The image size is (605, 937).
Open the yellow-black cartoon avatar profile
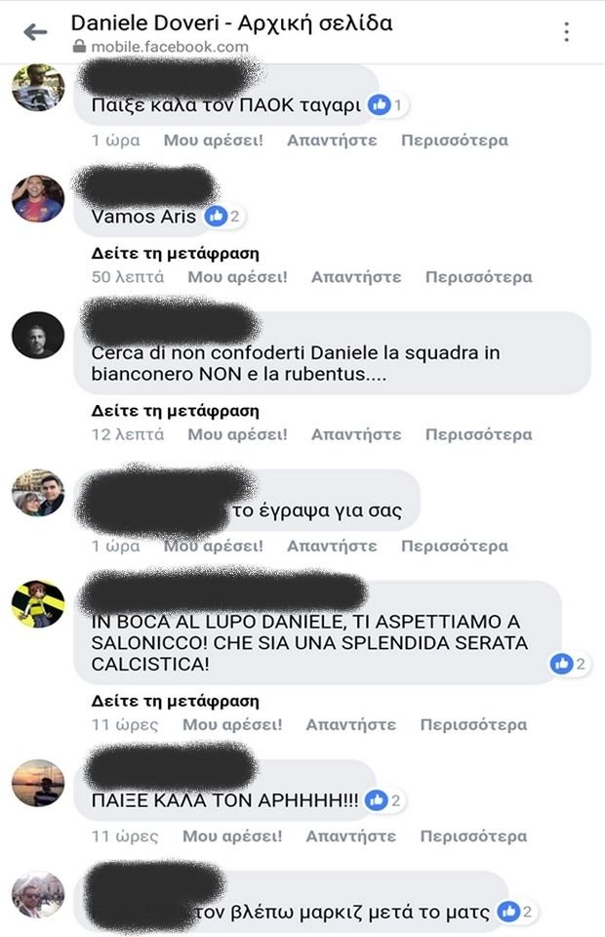coord(38,603)
